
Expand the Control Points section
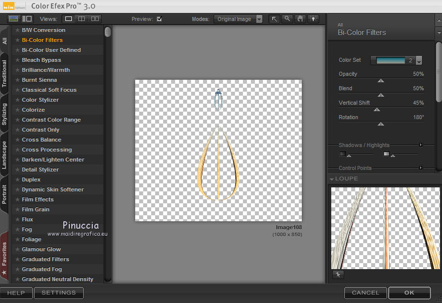[x=421, y=168]
